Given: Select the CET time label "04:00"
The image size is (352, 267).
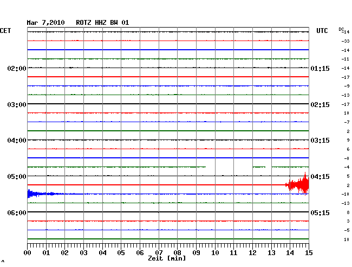Looking at the screenshot, I should 17,141.
